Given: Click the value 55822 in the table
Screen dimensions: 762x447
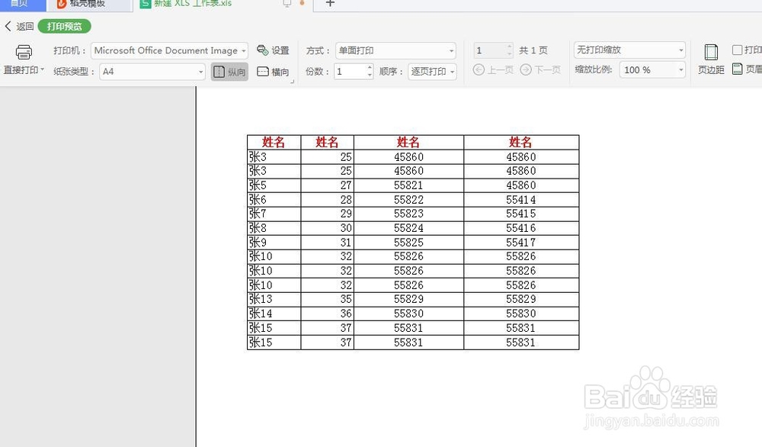Looking at the screenshot, I should [408, 199].
